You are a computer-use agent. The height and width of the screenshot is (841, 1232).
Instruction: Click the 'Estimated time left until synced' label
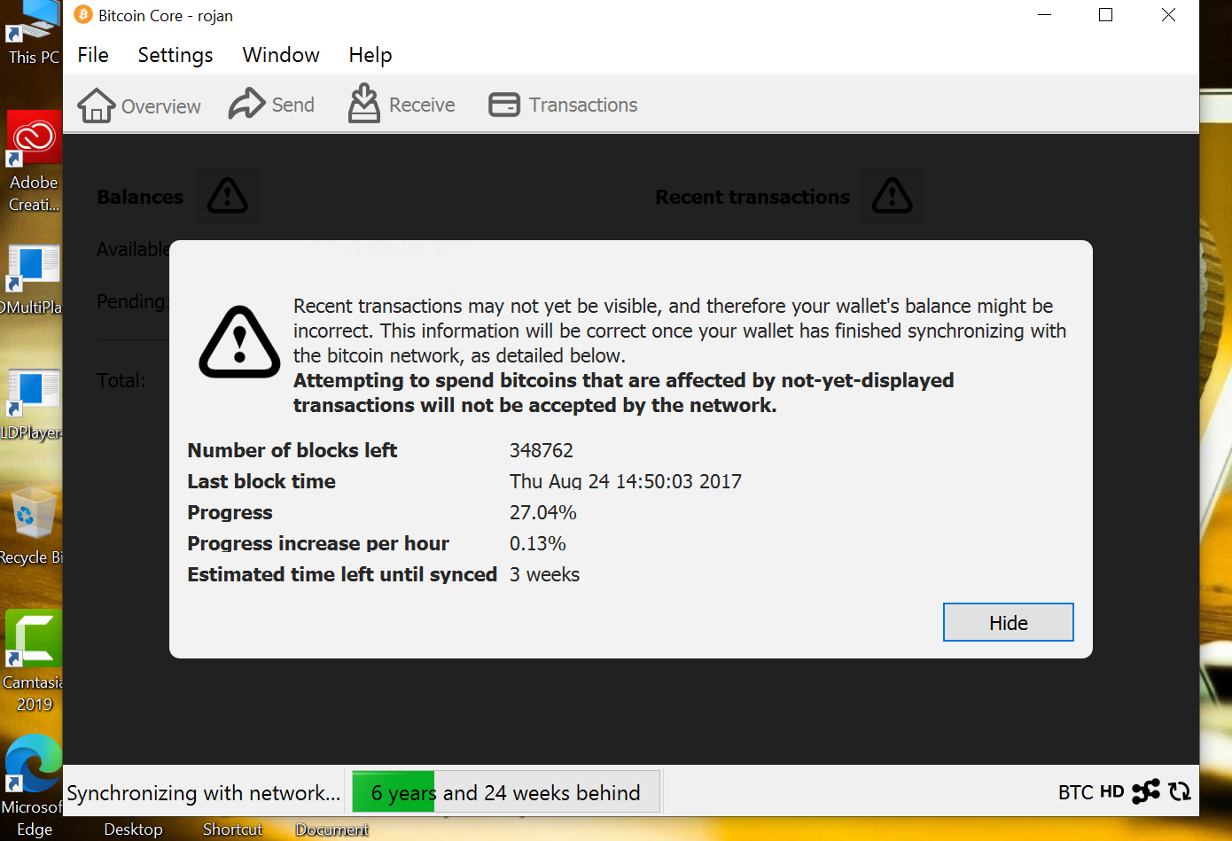coord(342,574)
